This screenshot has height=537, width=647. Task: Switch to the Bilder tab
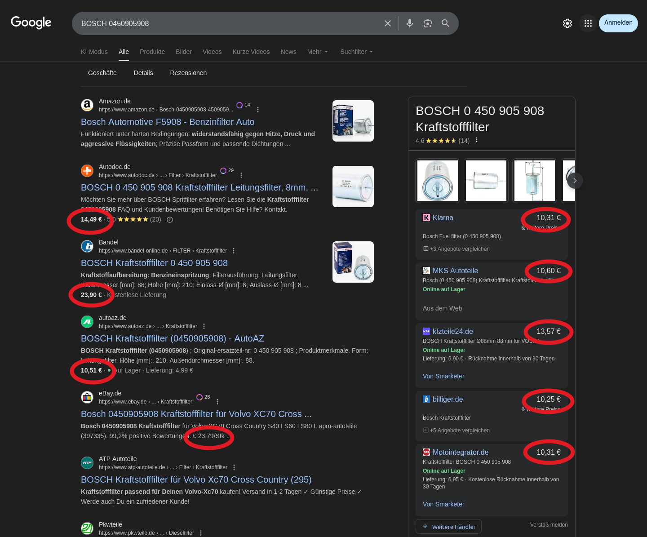click(x=184, y=52)
